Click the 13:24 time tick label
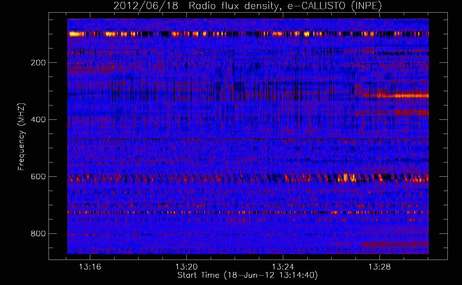The width and height of the screenshot is (462, 285). point(283,267)
